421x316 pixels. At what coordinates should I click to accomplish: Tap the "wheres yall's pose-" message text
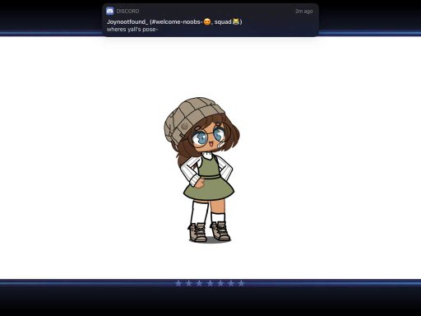(132, 30)
